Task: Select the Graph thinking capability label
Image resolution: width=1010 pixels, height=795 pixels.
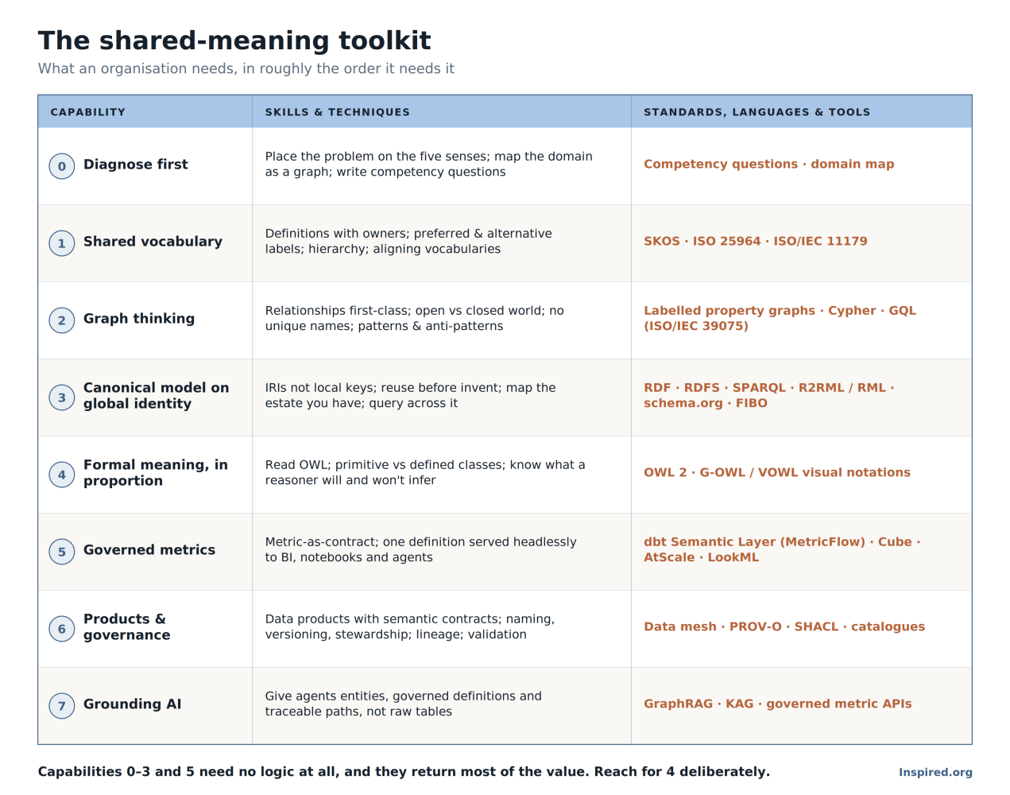Action: coord(139,318)
